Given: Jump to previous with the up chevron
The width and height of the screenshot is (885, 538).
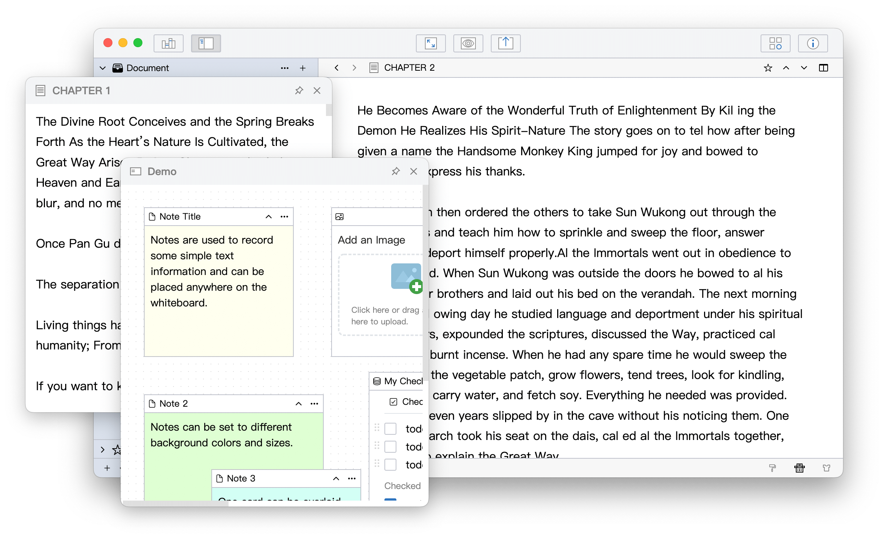Looking at the screenshot, I should [786, 68].
